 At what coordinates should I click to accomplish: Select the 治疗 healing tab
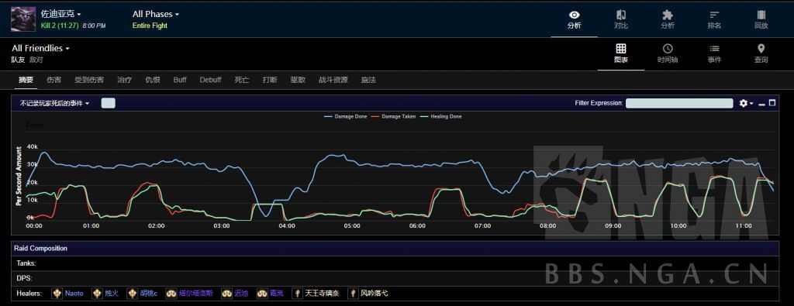pos(125,80)
